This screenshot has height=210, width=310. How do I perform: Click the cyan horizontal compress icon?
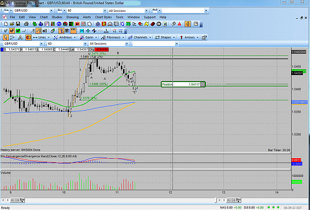click(82, 31)
